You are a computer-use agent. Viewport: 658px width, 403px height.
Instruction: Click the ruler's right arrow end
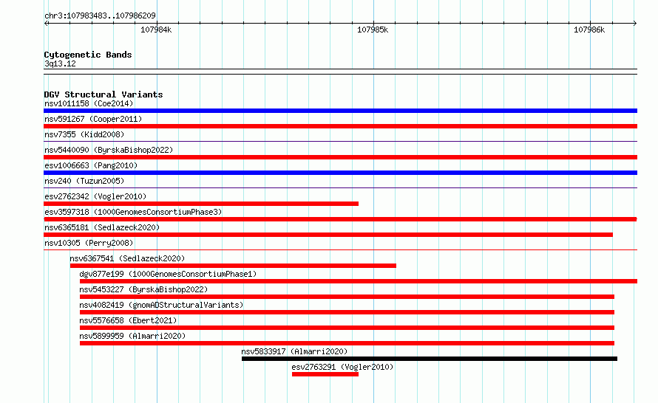click(635, 24)
